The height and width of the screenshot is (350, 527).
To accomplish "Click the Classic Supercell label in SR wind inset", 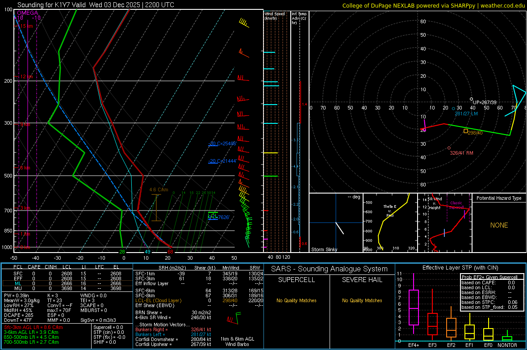I will tap(456, 205).
